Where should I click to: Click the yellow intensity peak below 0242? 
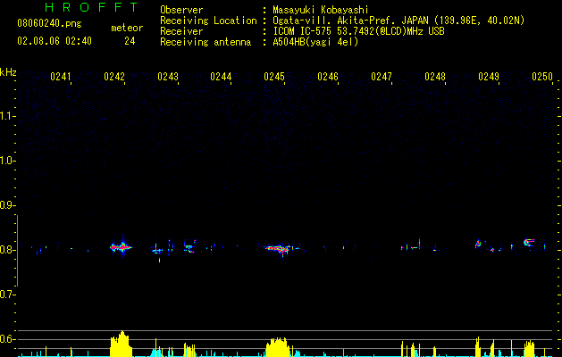[x=122, y=344]
